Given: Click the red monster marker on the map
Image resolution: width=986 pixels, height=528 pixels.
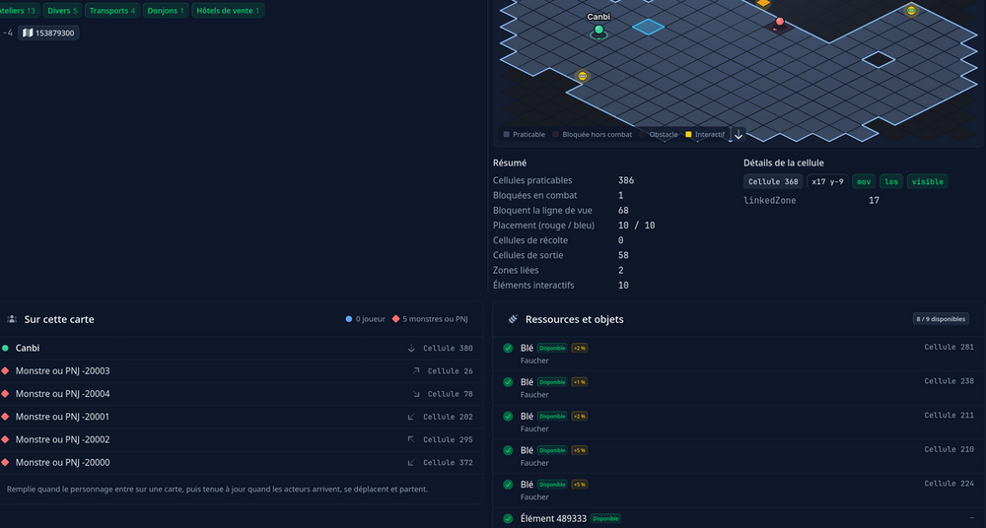Looking at the screenshot, I should 780,22.
